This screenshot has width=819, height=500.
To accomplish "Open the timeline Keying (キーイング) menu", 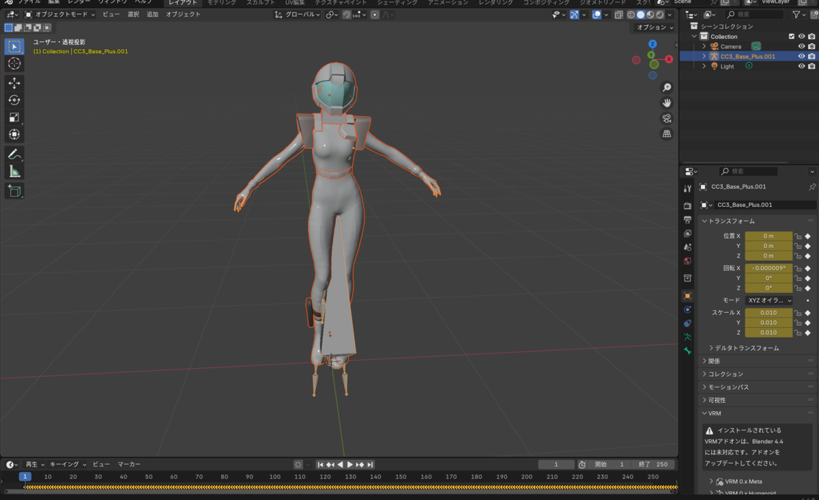I will [x=68, y=464].
